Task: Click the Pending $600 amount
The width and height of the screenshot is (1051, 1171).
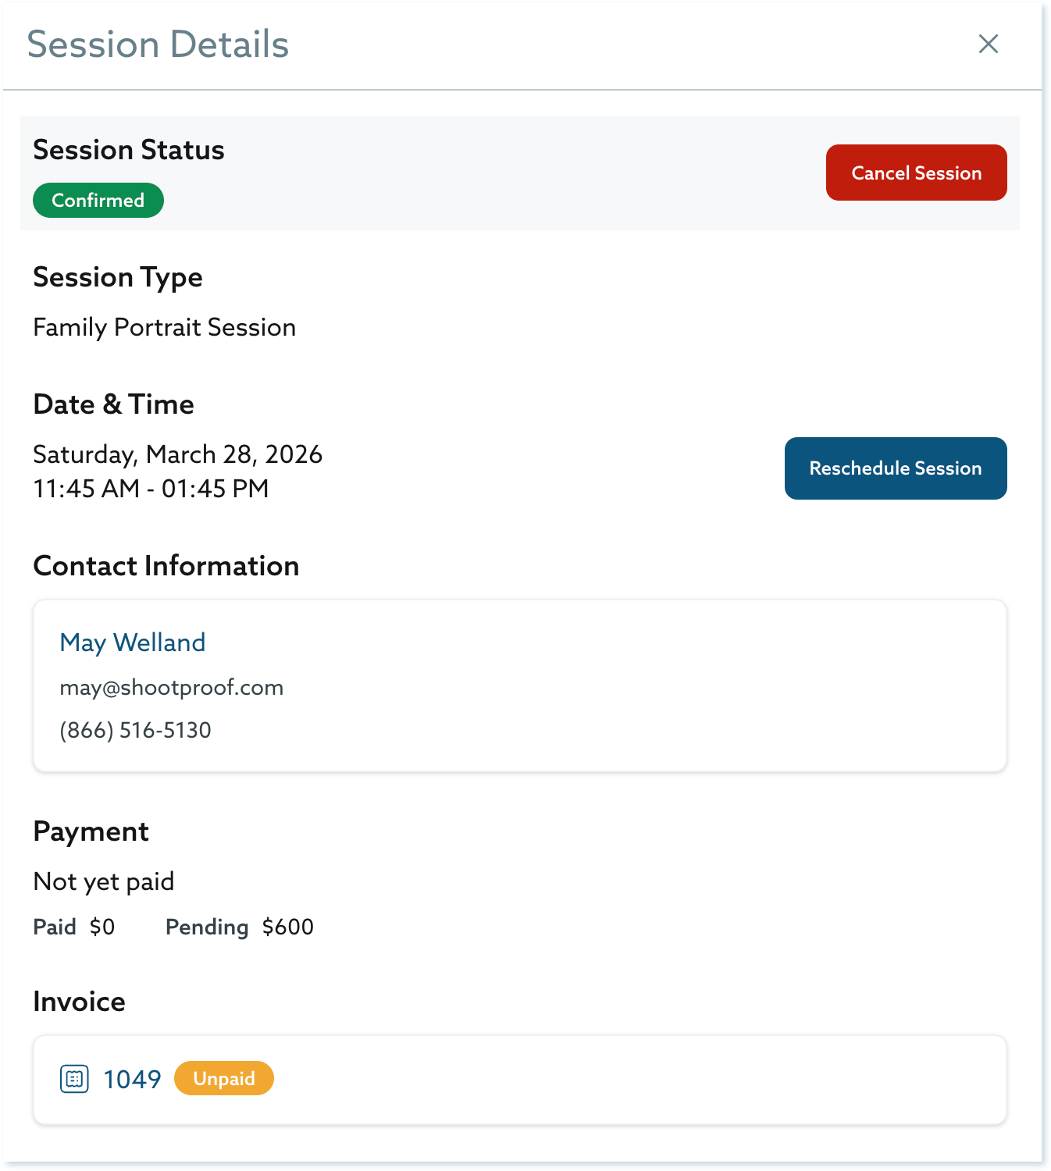Action: (240, 927)
